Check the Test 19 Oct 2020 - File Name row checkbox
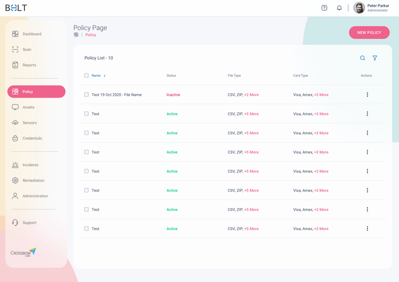399x282 pixels. (x=87, y=95)
